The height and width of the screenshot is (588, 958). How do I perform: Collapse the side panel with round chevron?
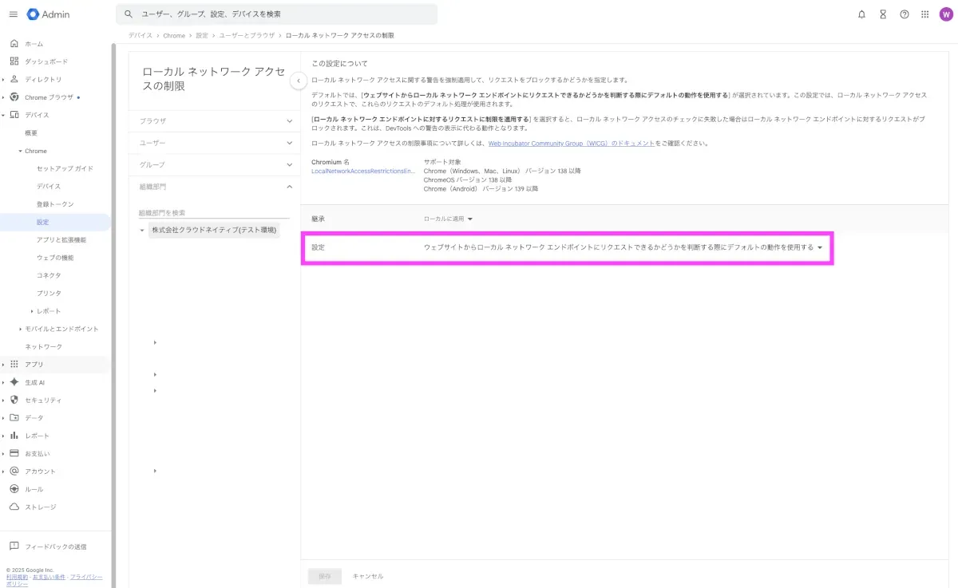(298, 81)
